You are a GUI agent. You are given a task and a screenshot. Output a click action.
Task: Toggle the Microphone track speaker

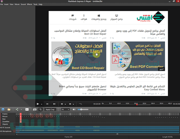(x=1, y=131)
